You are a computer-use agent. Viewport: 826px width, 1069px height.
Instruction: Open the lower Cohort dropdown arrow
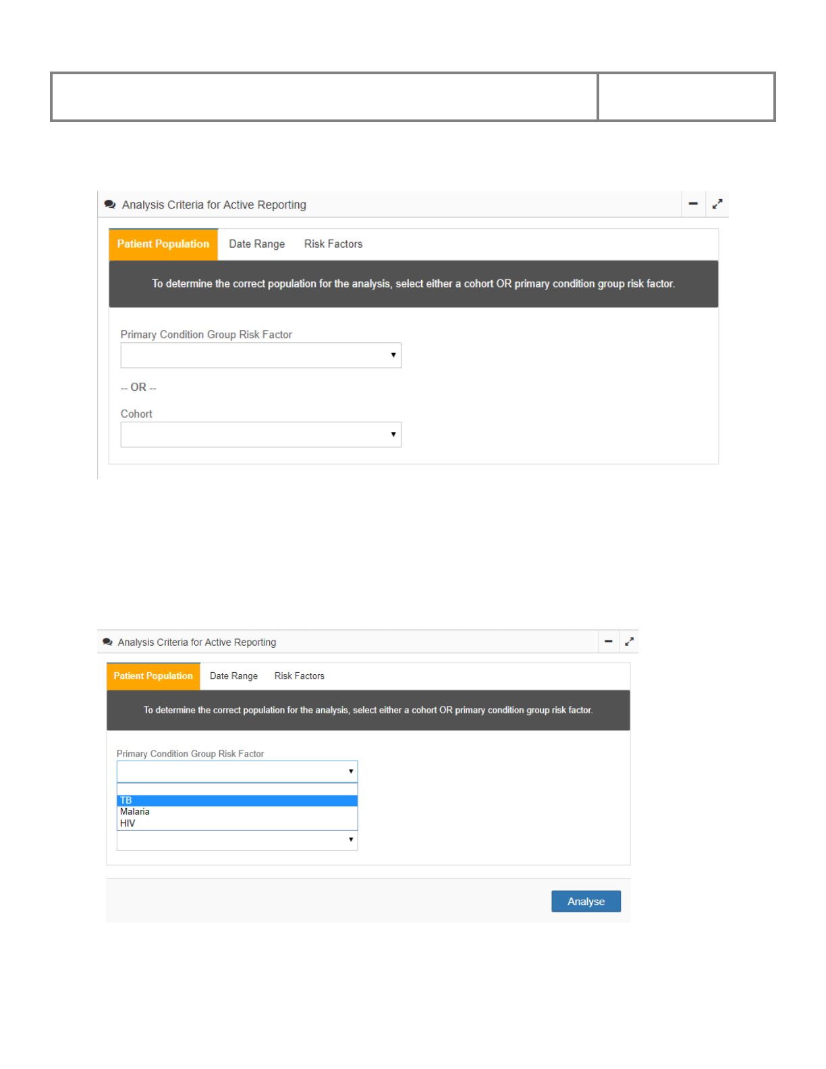tap(350, 840)
